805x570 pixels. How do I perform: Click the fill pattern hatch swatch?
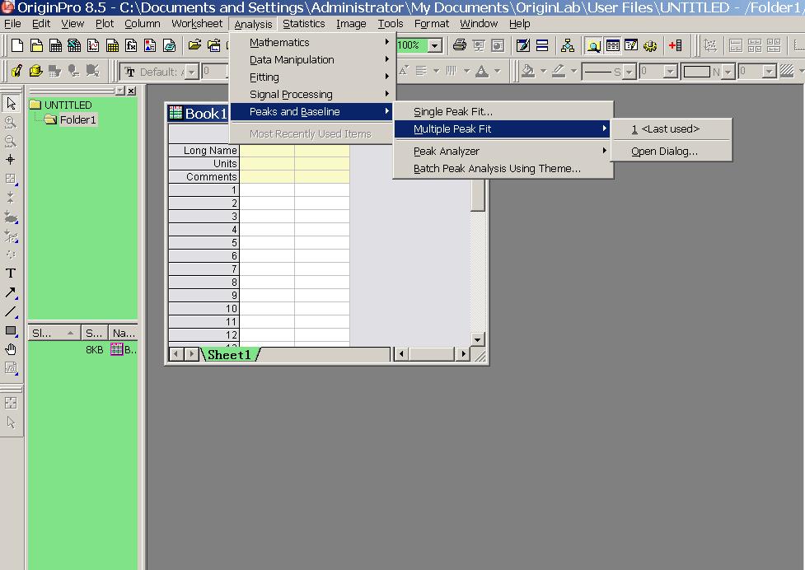787,72
